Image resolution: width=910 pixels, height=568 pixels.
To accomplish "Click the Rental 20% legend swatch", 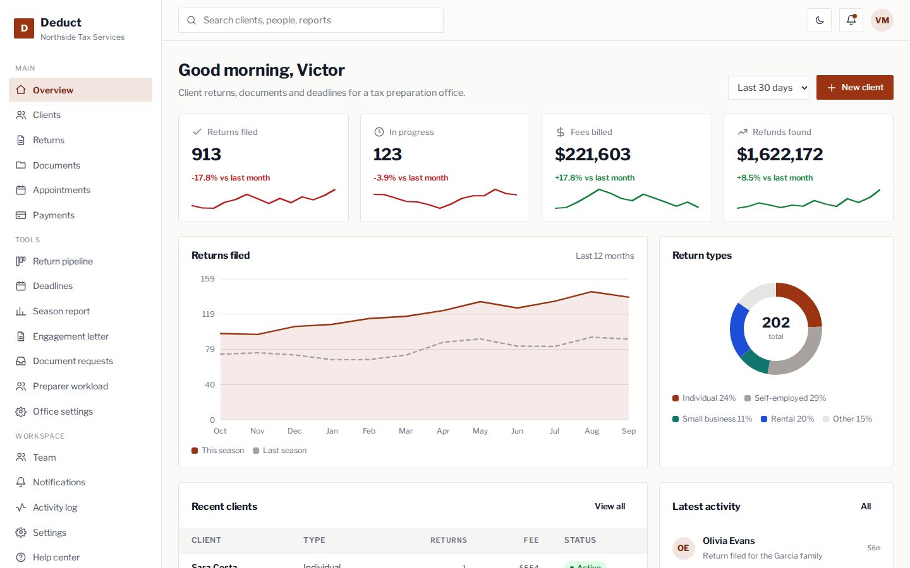I will [x=764, y=419].
